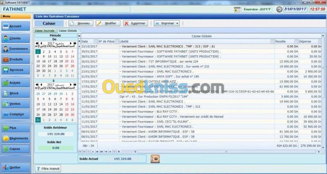Viewport: 327px width, 174px height.
Task: Select row KARIM INFORMATIQUE ESP : 58
Action: [x=202, y=132]
